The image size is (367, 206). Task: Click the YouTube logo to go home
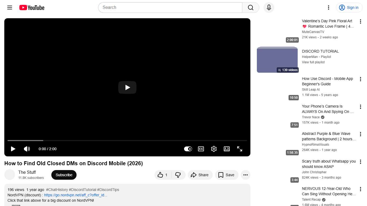pyautogui.click(x=31, y=8)
